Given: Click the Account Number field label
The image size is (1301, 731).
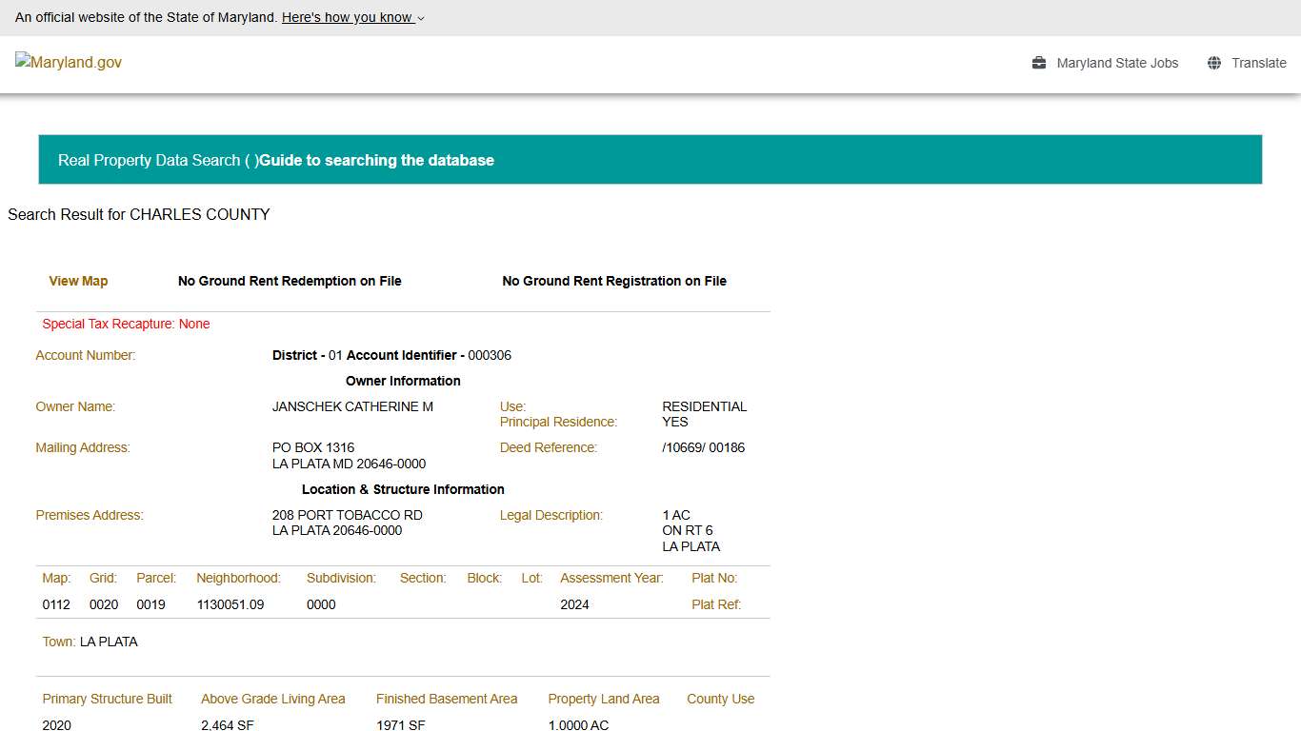Looking at the screenshot, I should click(x=85, y=355).
